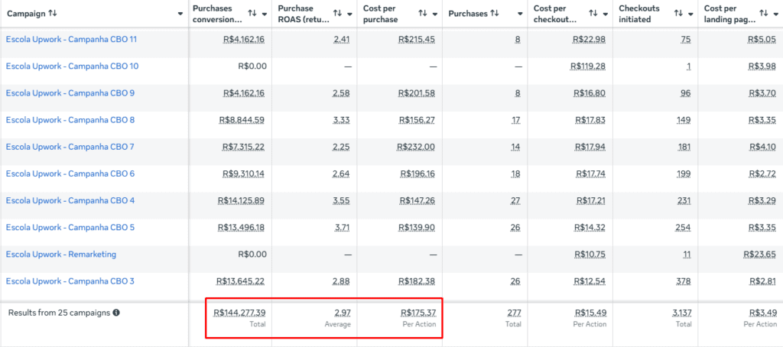Open the Purchase ROAS column dropdown
This screenshot has height=347, width=783.
(350, 14)
